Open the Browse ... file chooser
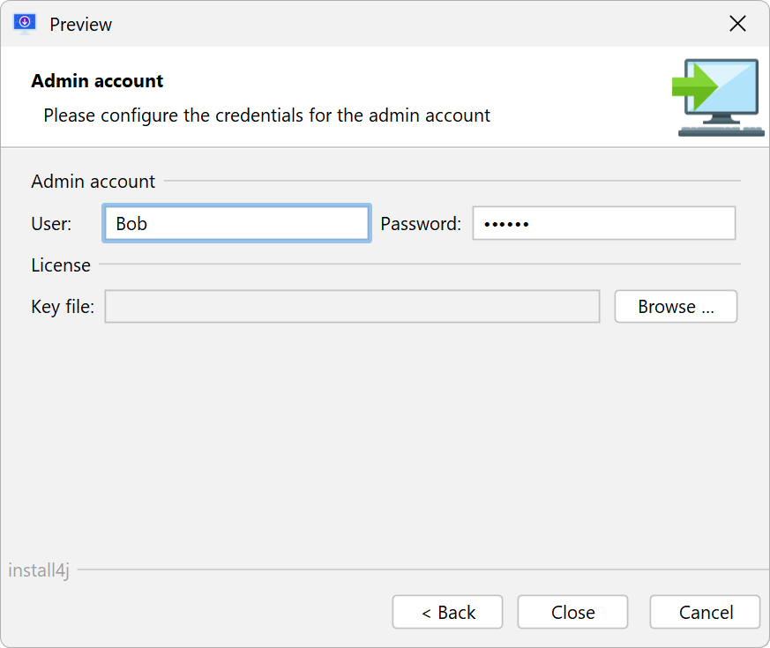The height and width of the screenshot is (648, 770). pos(676,306)
